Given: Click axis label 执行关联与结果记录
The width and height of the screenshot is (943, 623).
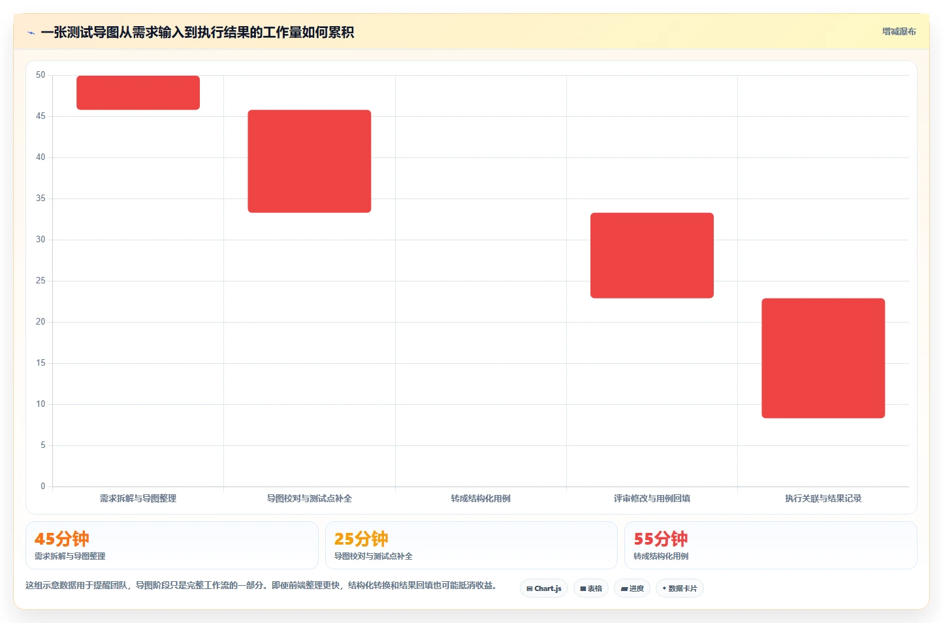Looking at the screenshot, I should pos(823,498).
